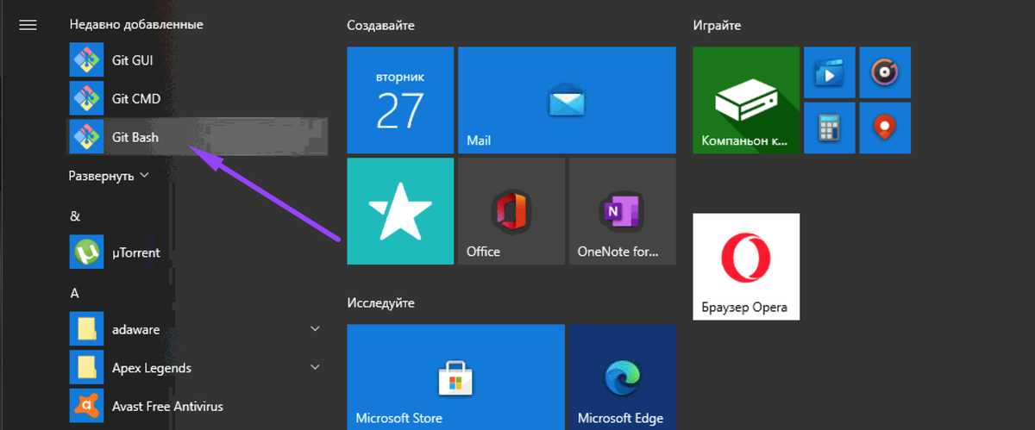Click the & letter group header
Image resolution: width=1035 pixels, height=430 pixels.
pos(74,215)
